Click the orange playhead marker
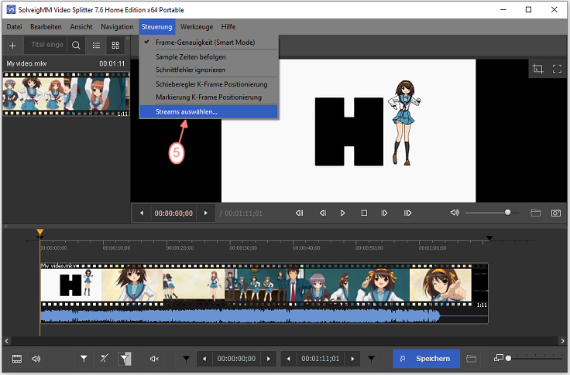Screen dimensions: 570x375 (40, 232)
